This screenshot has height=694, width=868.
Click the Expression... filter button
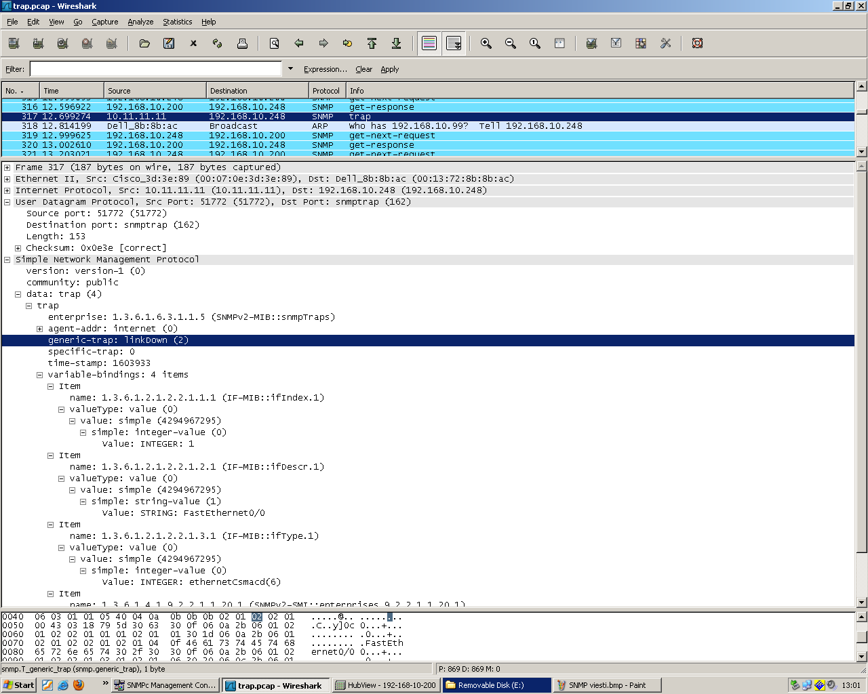325,69
